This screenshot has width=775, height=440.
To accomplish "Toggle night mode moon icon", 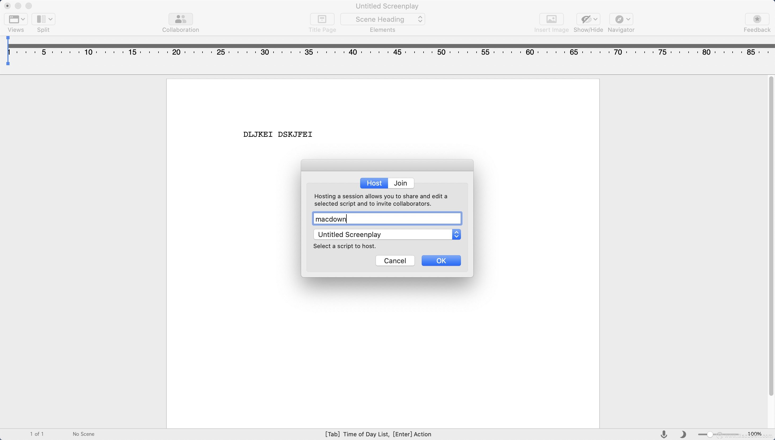I will [x=682, y=434].
